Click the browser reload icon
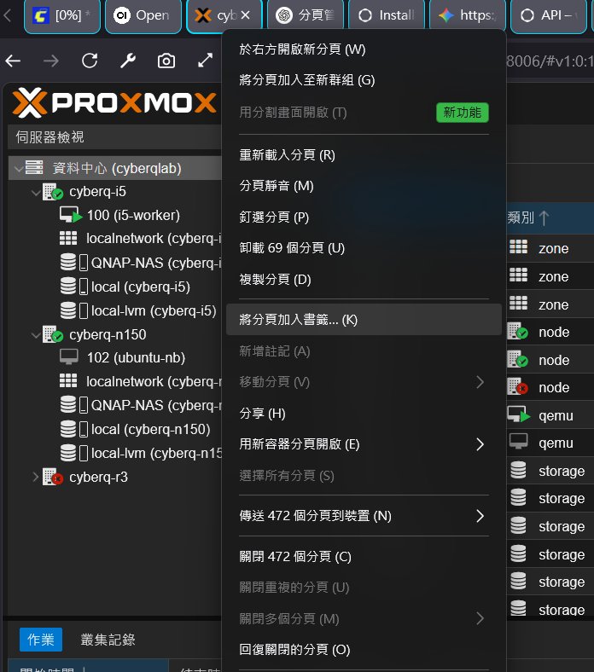The height and width of the screenshot is (672, 594). pyautogui.click(x=90, y=61)
